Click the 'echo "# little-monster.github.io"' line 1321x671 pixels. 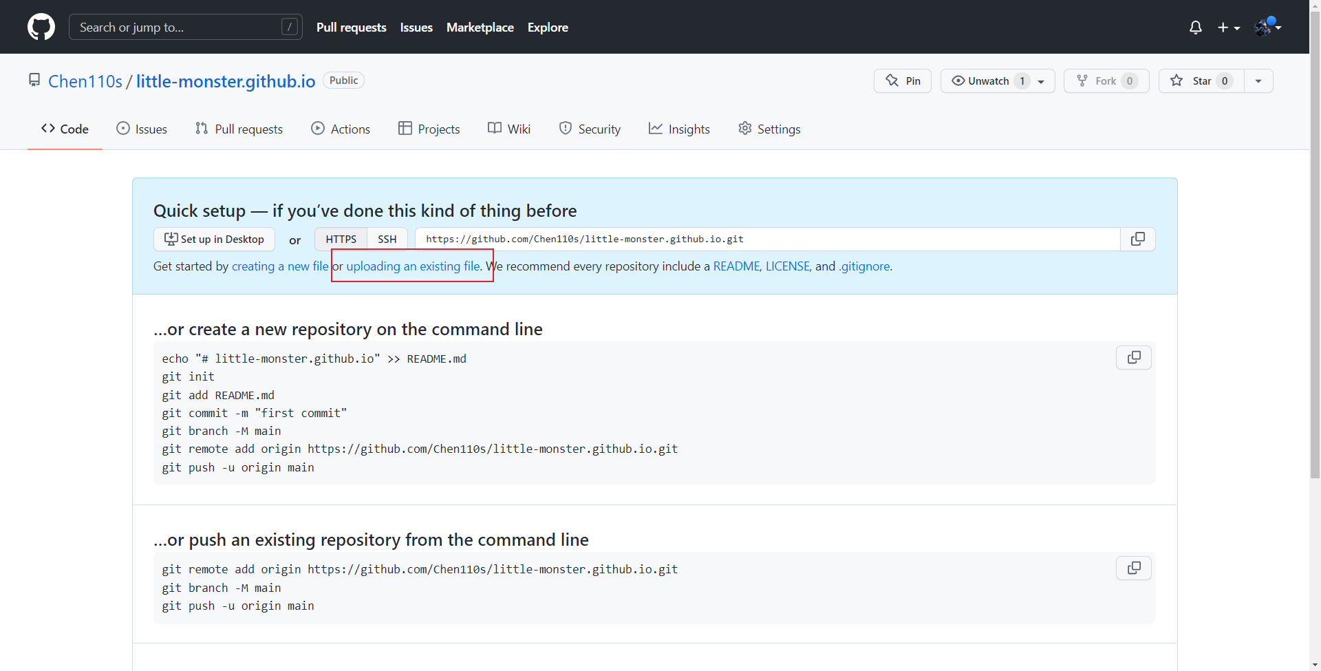[314, 359]
